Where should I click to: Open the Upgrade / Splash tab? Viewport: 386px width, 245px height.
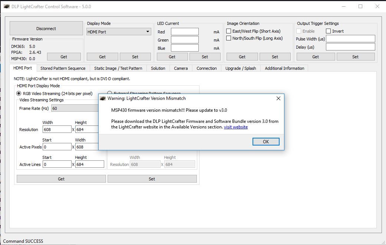point(241,68)
